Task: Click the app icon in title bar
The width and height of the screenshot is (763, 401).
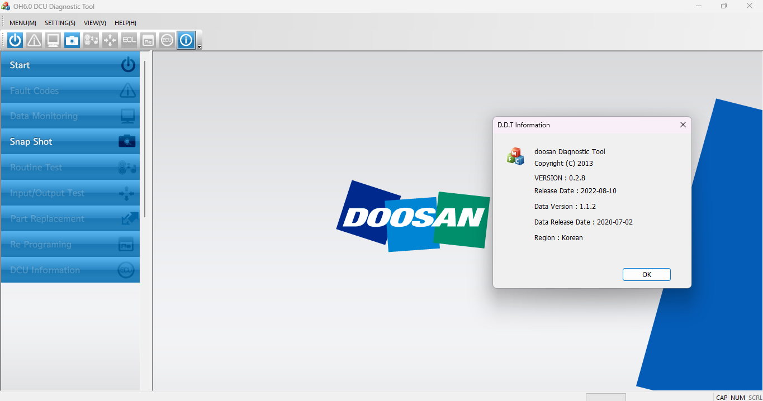Action: tap(6, 6)
